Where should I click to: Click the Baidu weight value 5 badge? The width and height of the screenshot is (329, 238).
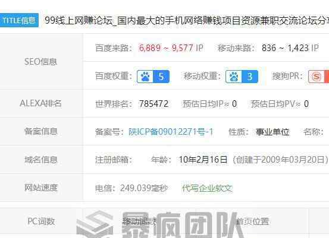161,77
